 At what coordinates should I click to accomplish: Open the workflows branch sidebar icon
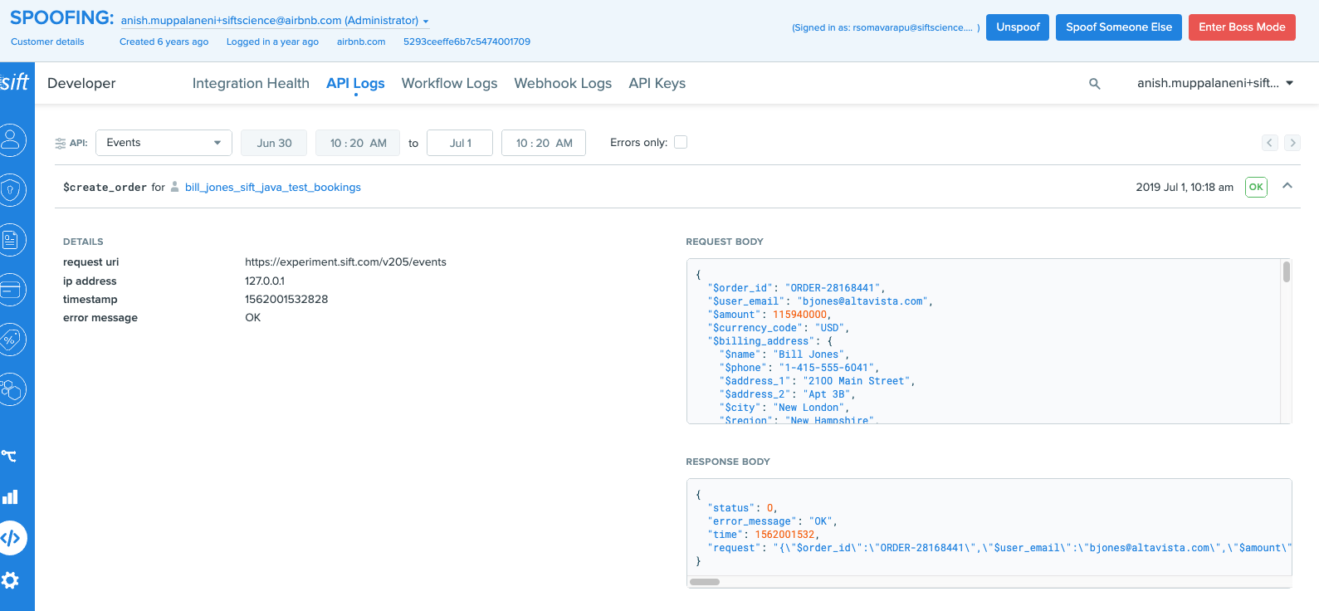pos(9,456)
